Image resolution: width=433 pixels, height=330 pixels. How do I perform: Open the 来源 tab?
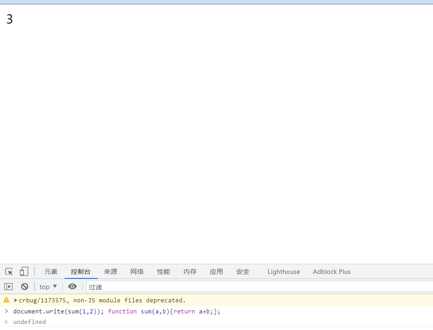(110, 272)
